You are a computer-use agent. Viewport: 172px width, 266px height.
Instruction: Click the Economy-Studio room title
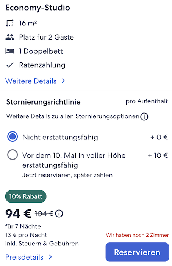(x=38, y=8)
